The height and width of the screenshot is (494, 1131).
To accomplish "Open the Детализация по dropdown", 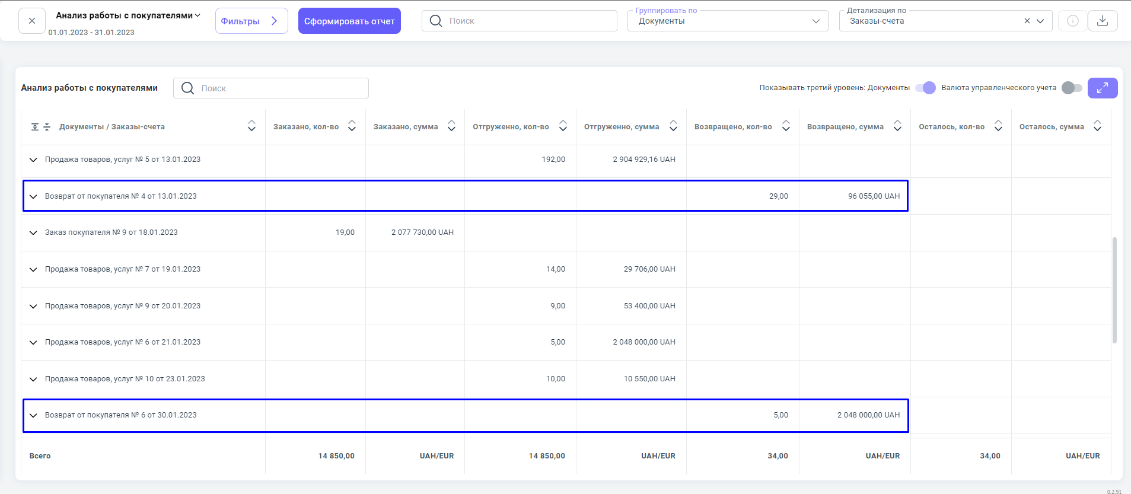I will coord(1040,21).
